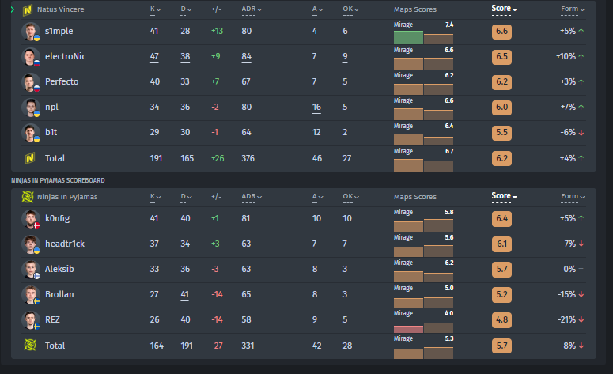
Task: Sort Ninjas in Pyjamas table by D column
Action: coord(187,196)
